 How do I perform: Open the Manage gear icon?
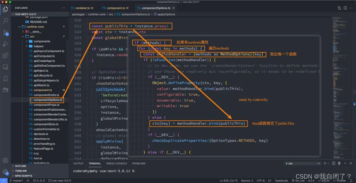(x=6, y=172)
